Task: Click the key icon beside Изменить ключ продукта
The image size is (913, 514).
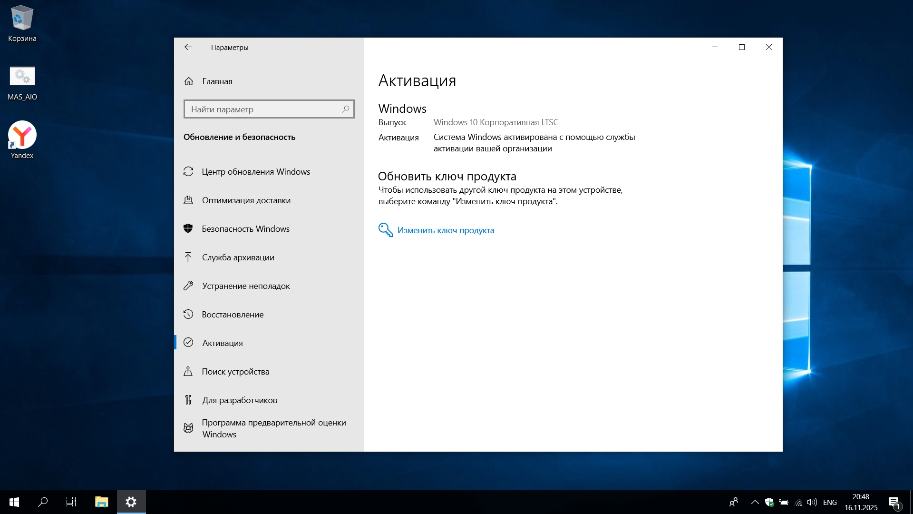Action: (385, 230)
